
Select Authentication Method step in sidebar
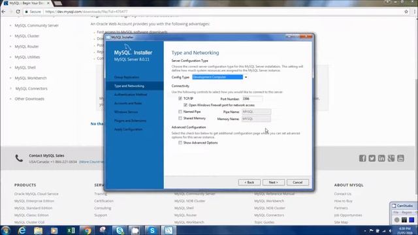tap(131, 95)
